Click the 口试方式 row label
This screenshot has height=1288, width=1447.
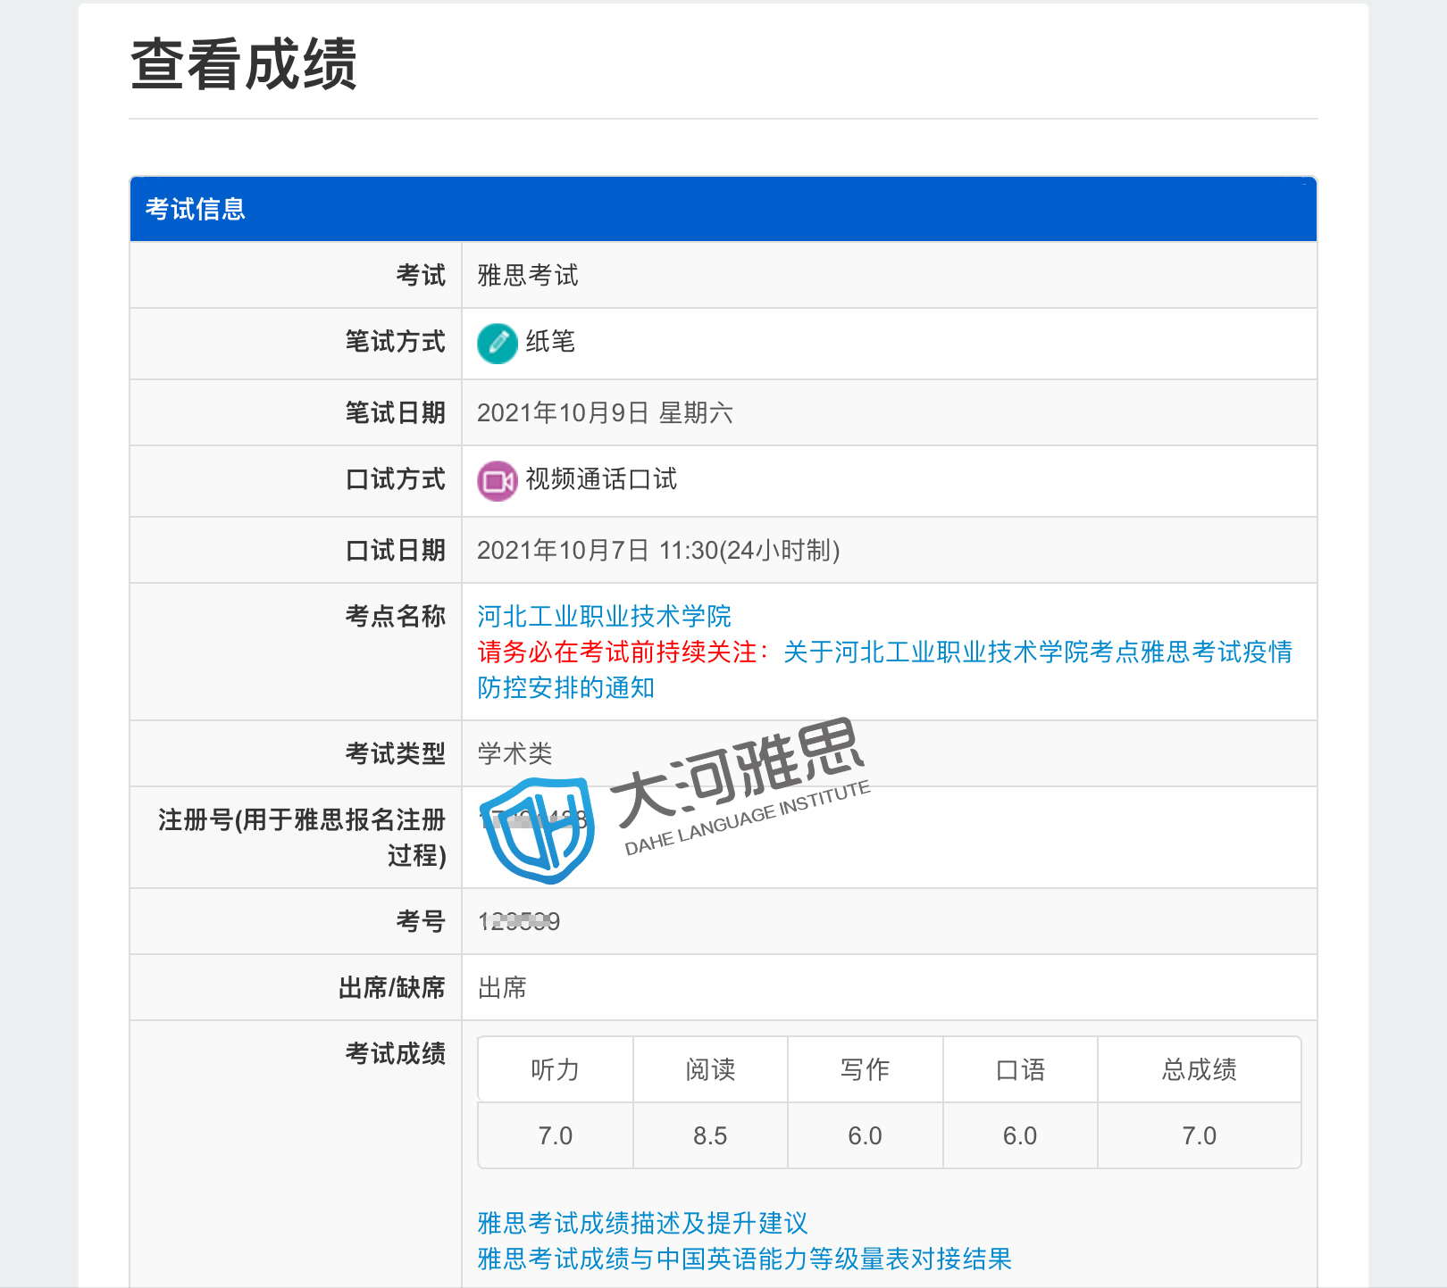click(x=395, y=479)
